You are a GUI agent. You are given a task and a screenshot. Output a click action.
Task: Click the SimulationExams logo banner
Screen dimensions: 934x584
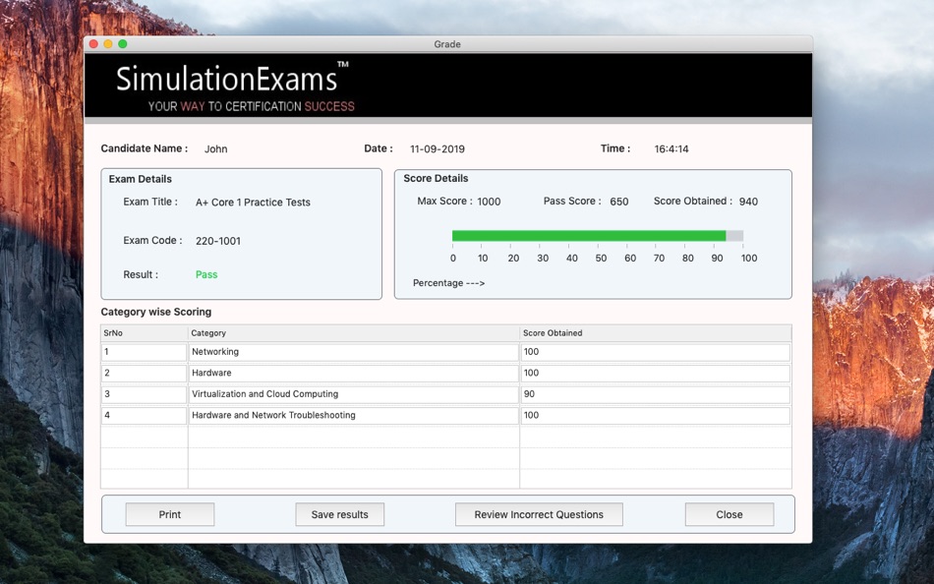pyautogui.click(x=232, y=87)
